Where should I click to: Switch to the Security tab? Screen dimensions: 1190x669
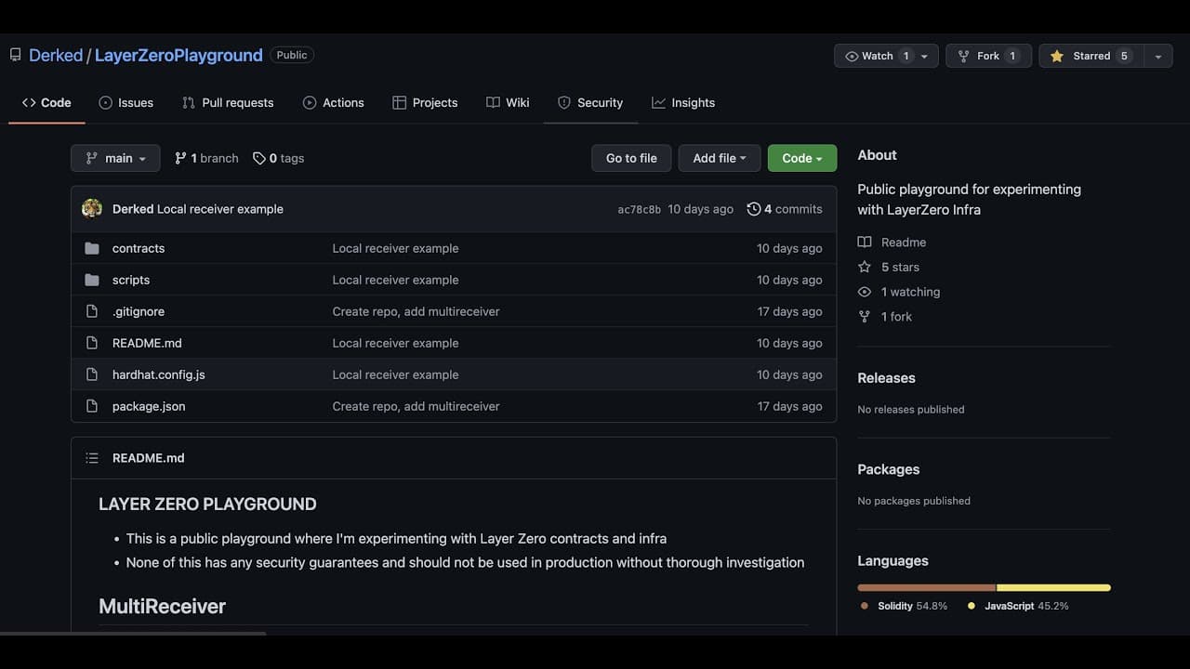(x=590, y=102)
